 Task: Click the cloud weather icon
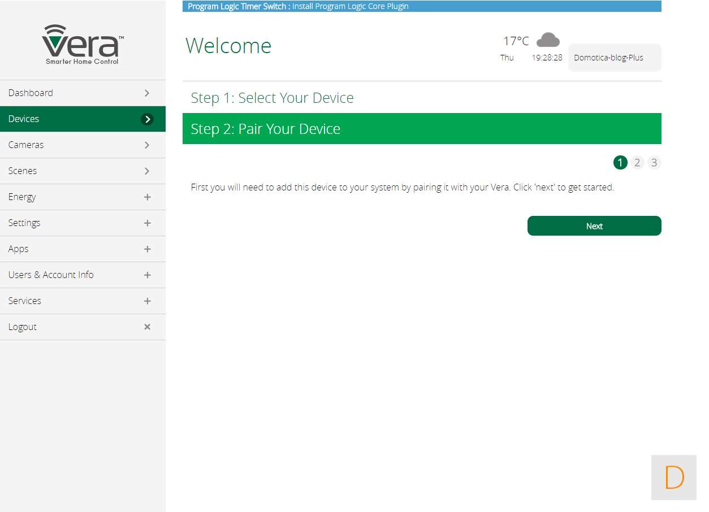point(547,40)
